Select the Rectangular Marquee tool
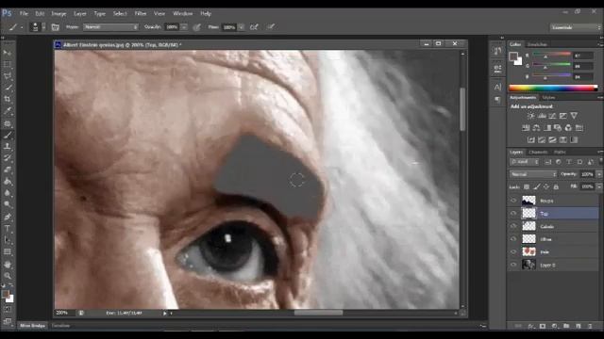The width and height of the screenshot is (604, 339). pyautogui.click(x=8, y=64)
